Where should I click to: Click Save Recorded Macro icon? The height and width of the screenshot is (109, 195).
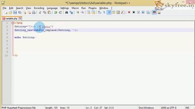coord(148,12)
